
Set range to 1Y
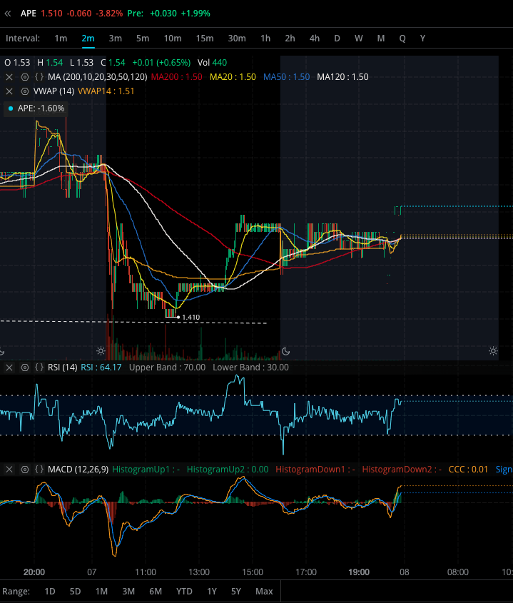(x=212, y=592)
